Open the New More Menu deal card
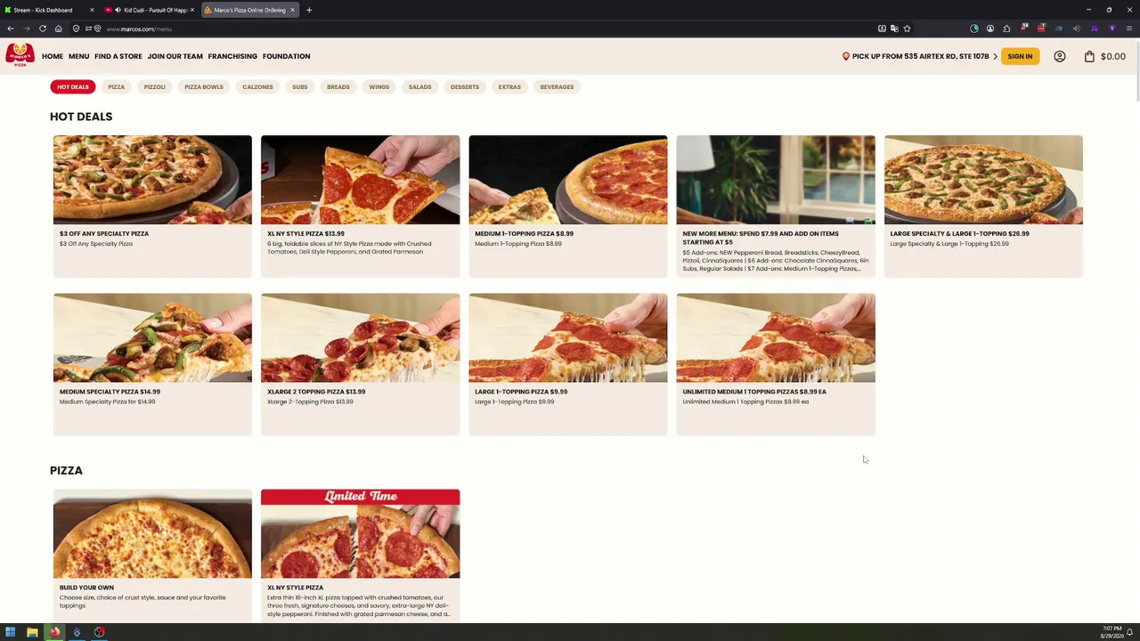Image resolution: width=1140 pixels, height=641 pixels. point(776,207)
